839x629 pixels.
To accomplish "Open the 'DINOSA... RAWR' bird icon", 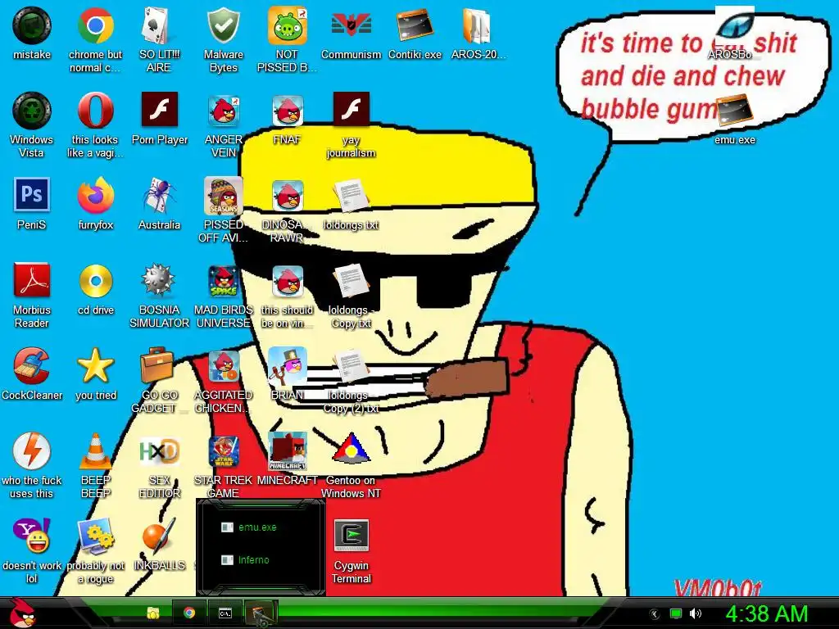I will point(288,196).
